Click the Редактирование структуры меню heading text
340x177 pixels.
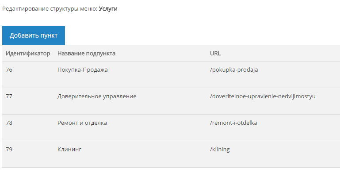coord(50,9)
